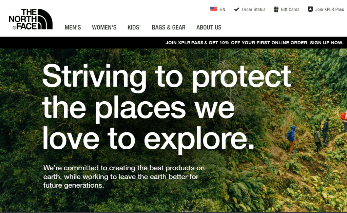Expand the Kids' navigation menu
The width and height of the screenshot is (347, 213).
134,27
